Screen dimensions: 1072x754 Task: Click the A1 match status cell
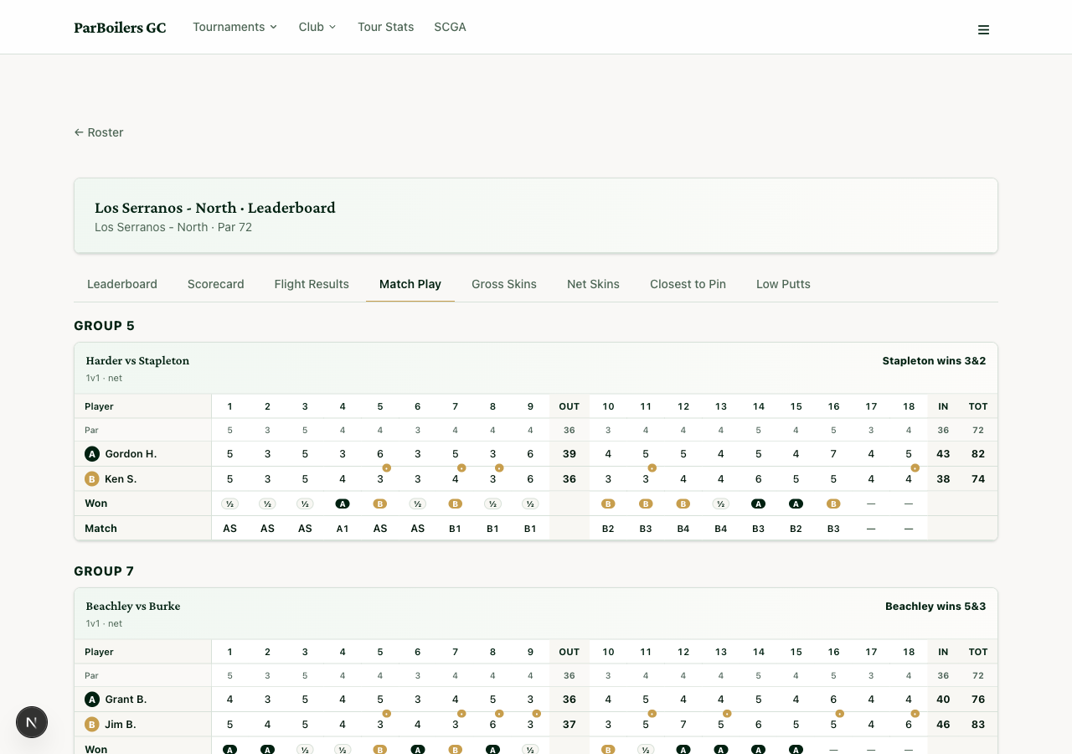tap(343, 529)
